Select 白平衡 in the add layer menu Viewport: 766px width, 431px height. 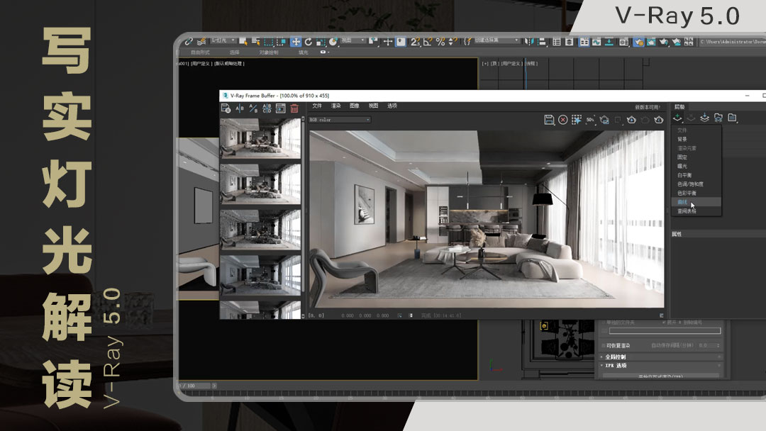pyautogui.click(x=685, y=175)
